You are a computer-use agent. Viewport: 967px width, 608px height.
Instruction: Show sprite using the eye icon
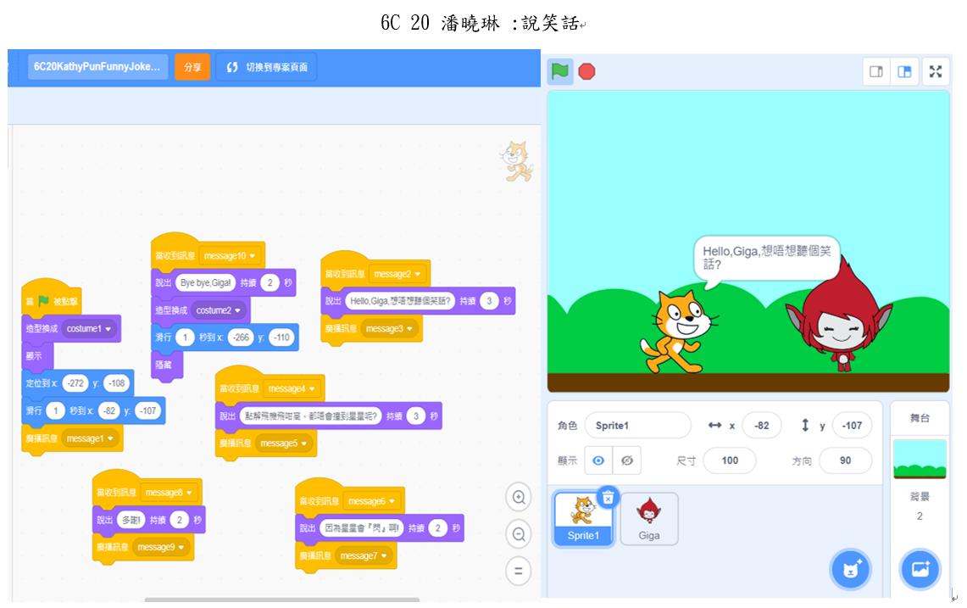pos(598,460)
